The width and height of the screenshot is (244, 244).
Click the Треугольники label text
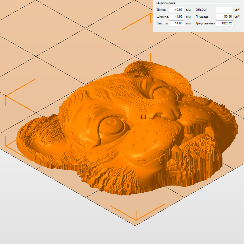(x=205, y=24)
